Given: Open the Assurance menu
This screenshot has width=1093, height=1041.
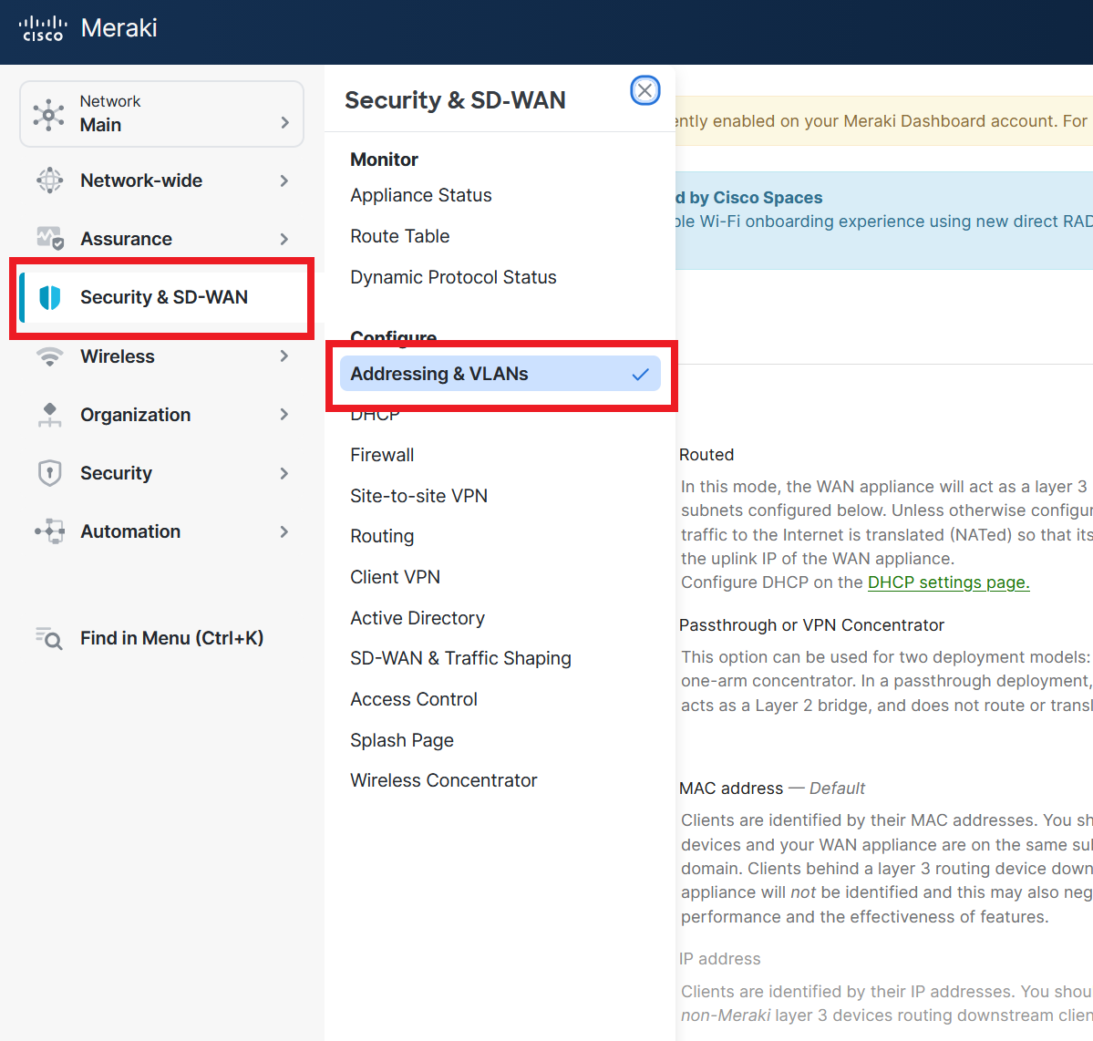Looking at the screenshot, I should point(161,239).
